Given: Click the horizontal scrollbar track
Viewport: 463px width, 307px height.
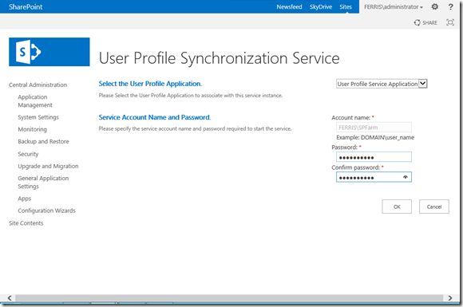Looking at the screenshot, I should pyautogui.click(x=229, y=298).
